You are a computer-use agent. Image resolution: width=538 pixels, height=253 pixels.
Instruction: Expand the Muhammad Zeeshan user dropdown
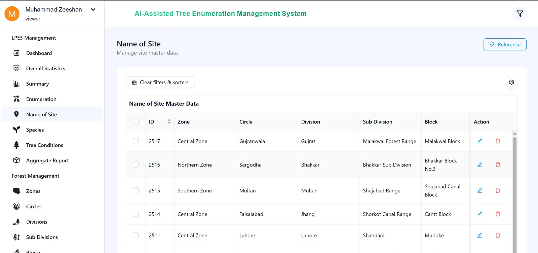(93, 10)
